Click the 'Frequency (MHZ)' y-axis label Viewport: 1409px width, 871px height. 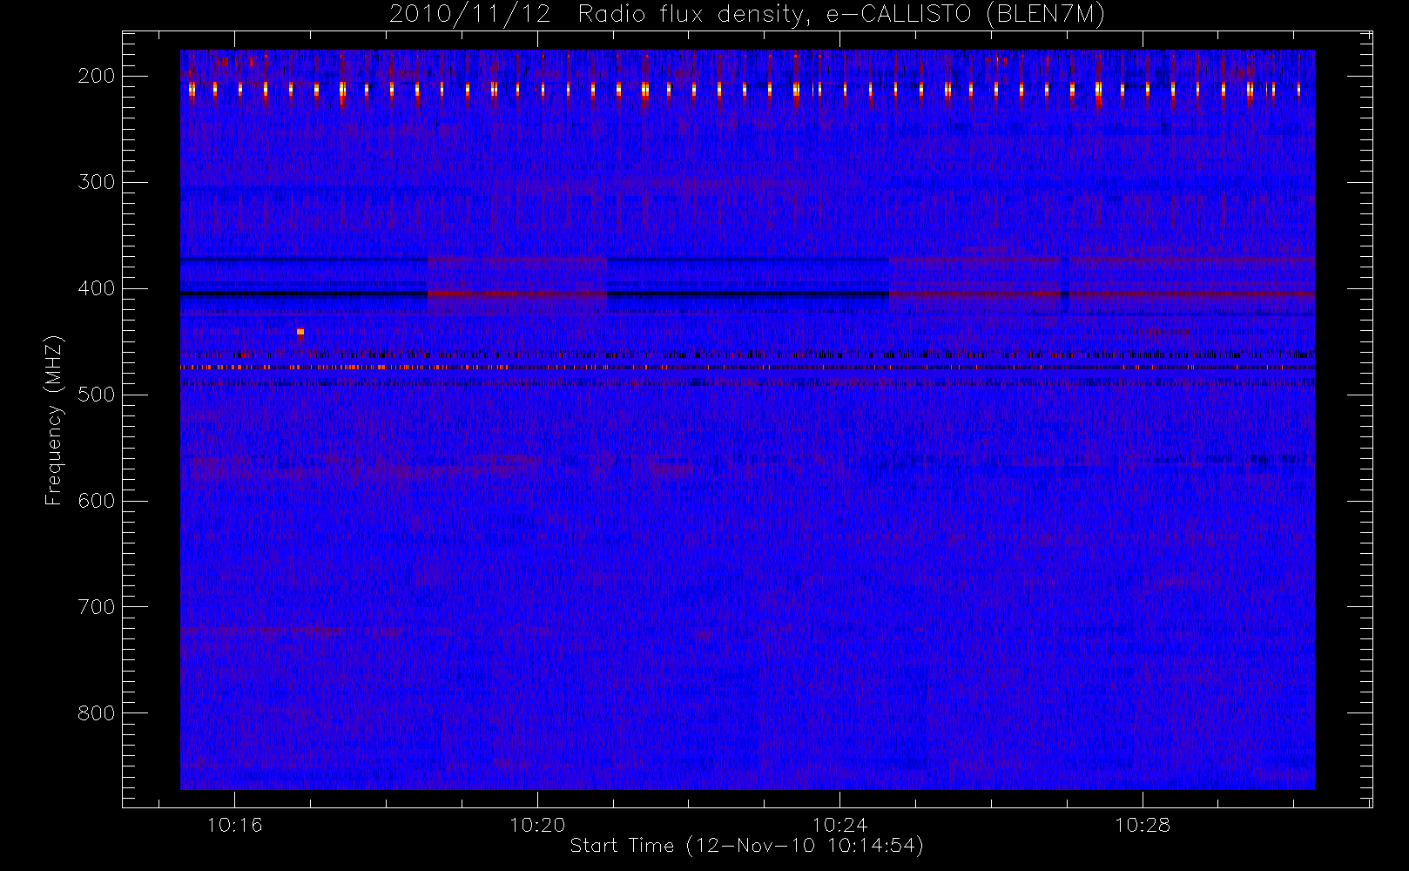click(54, 421)
